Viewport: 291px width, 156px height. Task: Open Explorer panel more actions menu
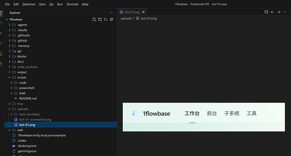(111, 13)
